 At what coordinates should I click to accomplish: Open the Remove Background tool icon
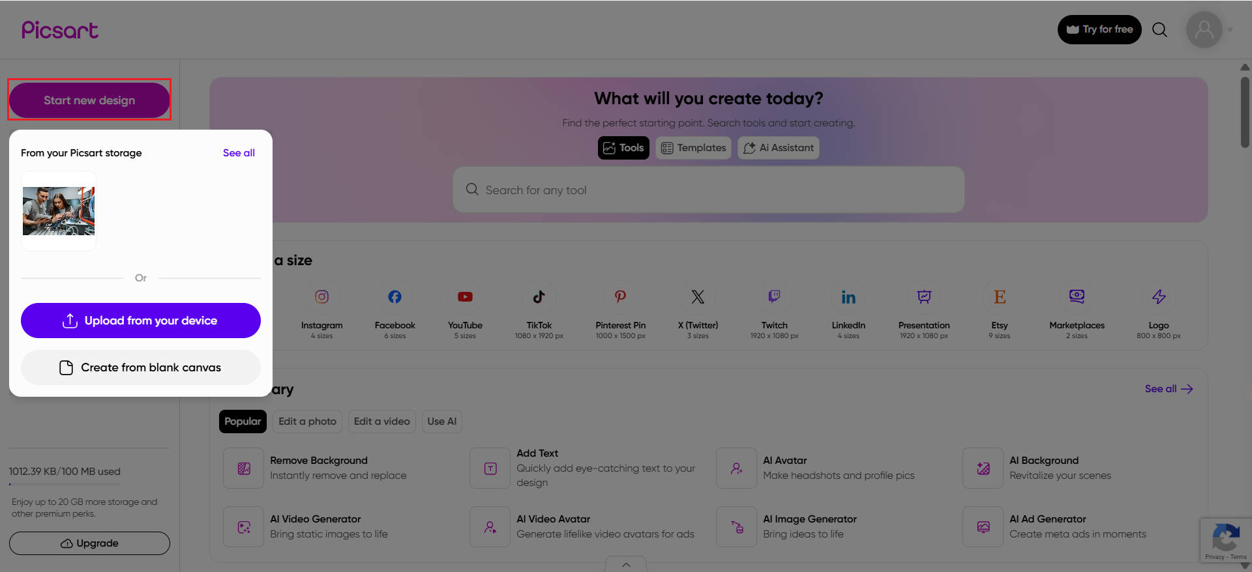point(244,468)
